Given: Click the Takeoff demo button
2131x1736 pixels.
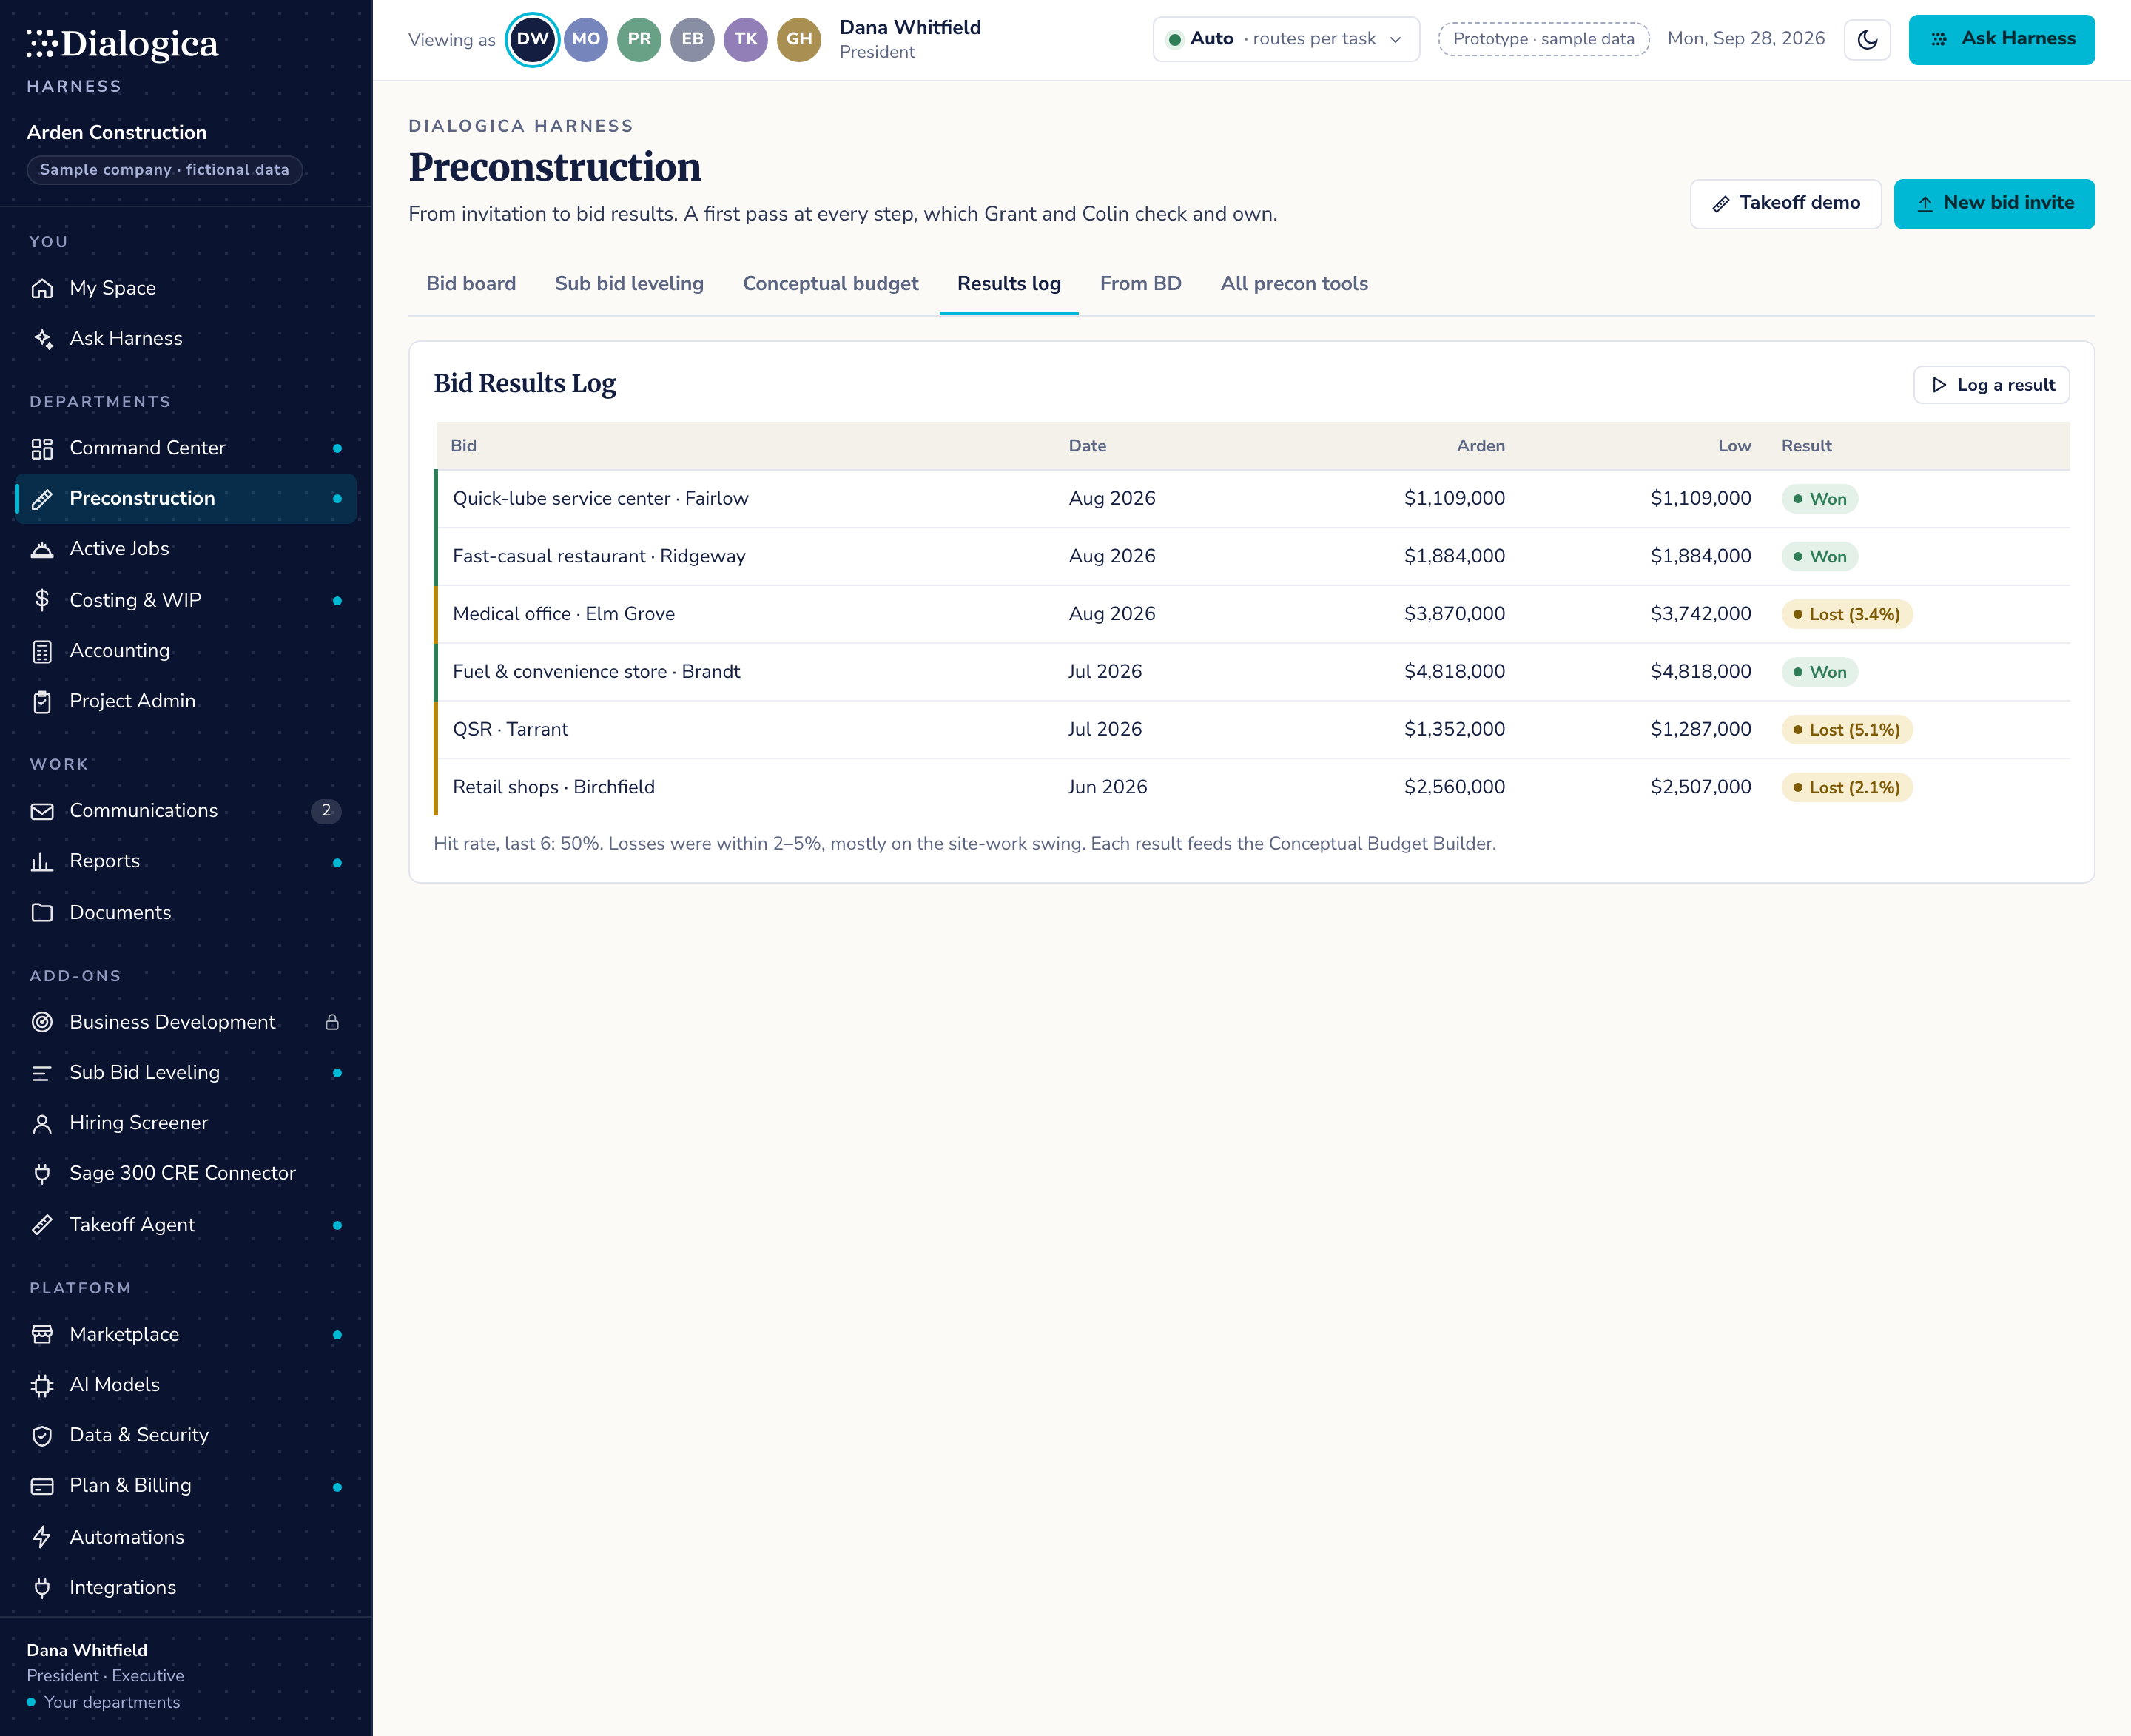Looking at the screenshot, I should (1785, 203).
